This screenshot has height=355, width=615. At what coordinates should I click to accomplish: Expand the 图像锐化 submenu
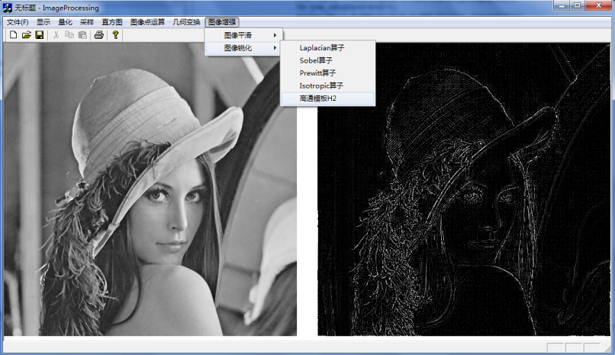(x=243, y=48)
